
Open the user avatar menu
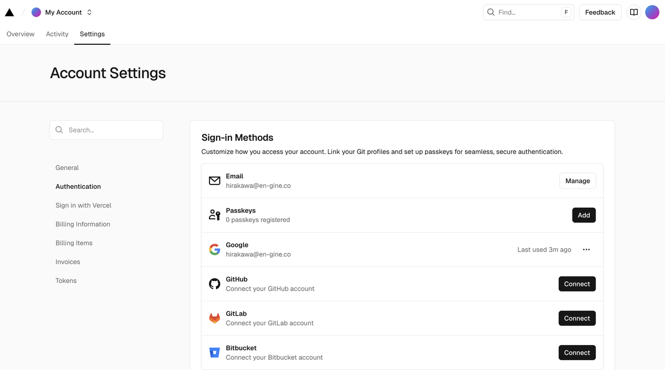point(652,12)
